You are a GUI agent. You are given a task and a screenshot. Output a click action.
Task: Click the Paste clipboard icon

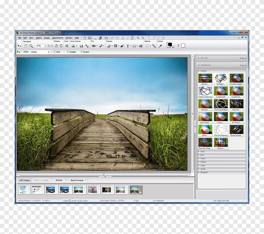coord(133,38)
